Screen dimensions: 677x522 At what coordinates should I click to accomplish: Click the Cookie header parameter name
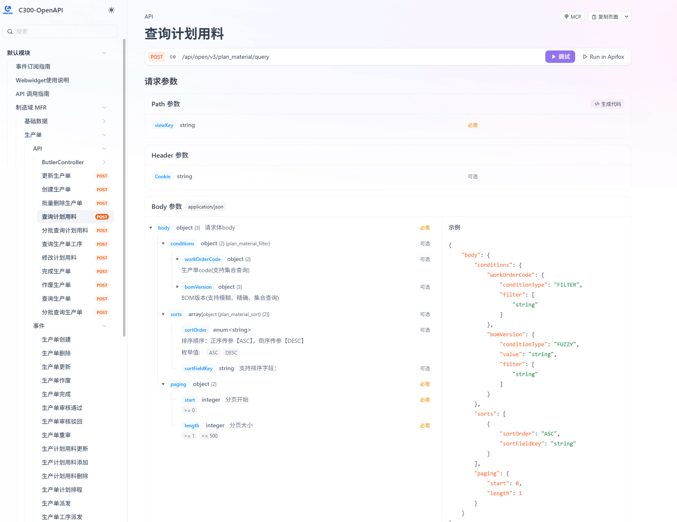pos(163,177)
